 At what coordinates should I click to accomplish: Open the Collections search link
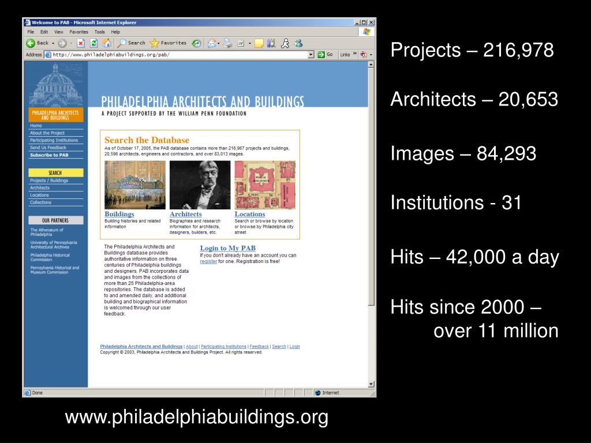click(40, 202)
